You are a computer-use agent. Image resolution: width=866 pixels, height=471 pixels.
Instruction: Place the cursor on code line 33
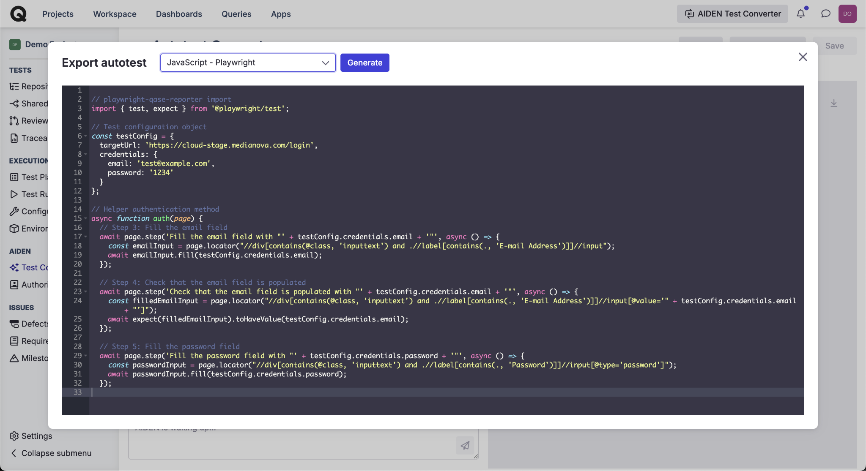click(447, 392)
